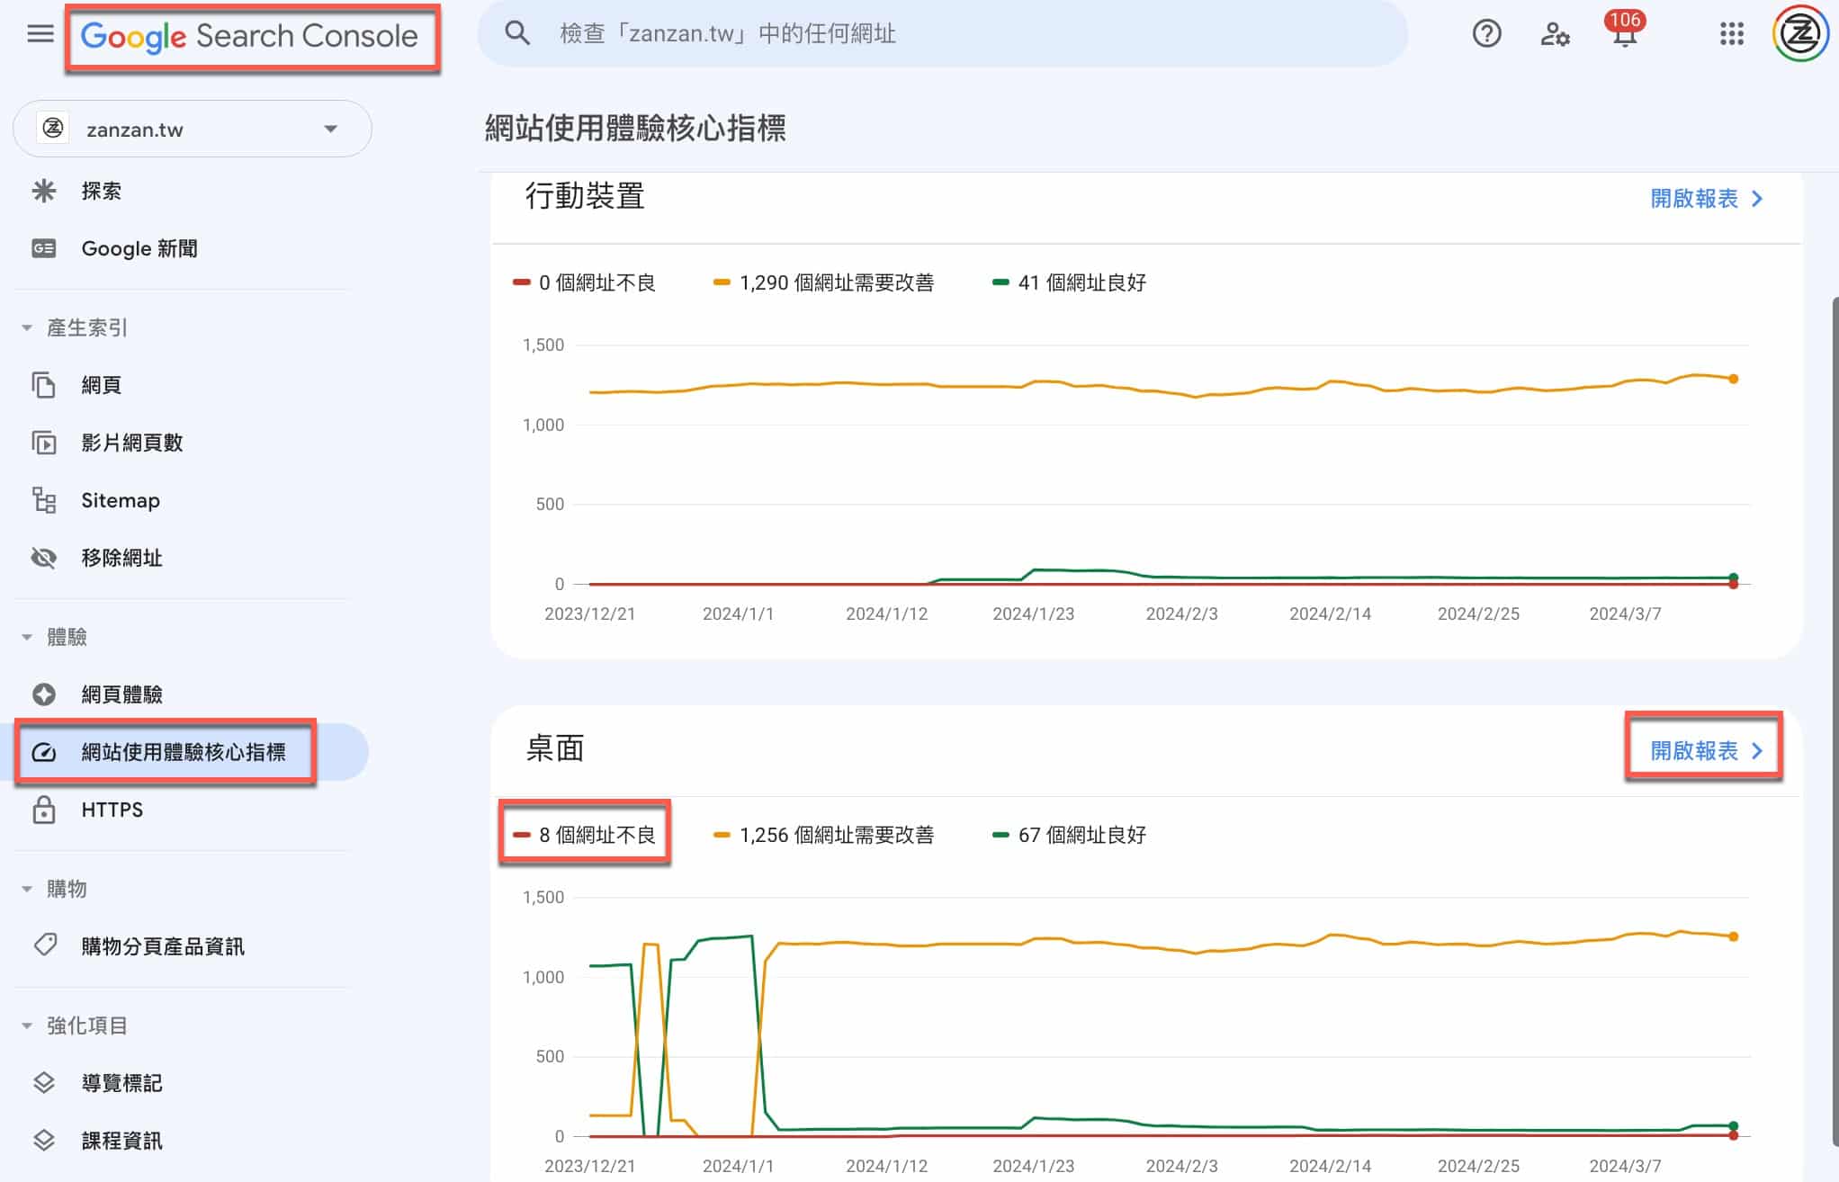Toggle mobile 41 個網址良好 legend
Viewport: 1839px width, 1182px height.
(x=1069, y=282)
